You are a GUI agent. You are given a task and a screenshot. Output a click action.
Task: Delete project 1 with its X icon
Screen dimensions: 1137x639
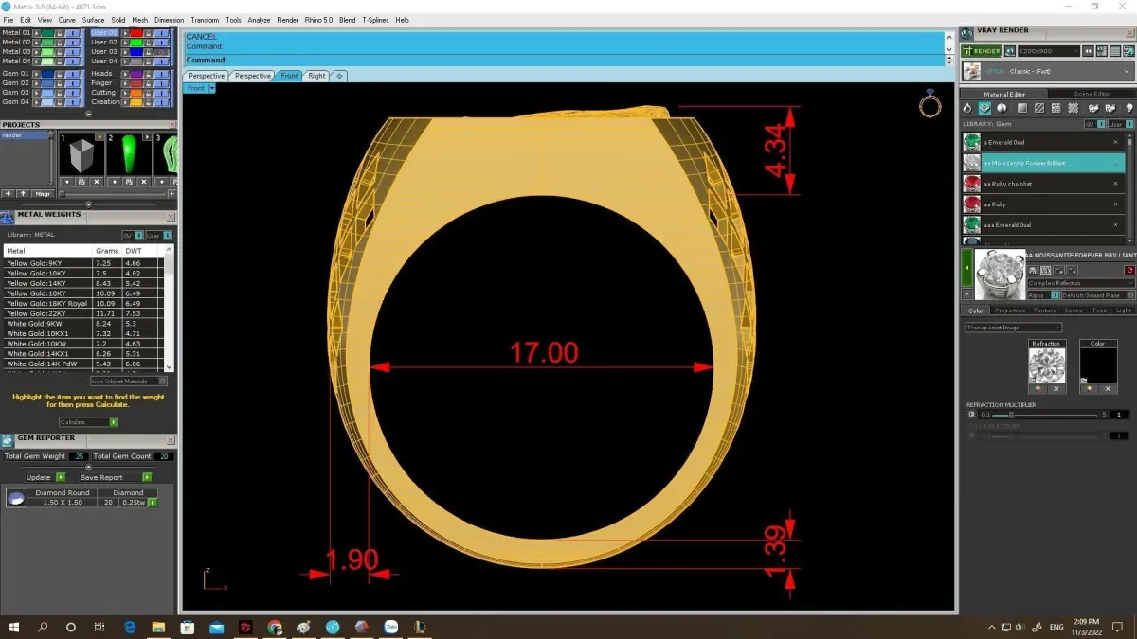[97, 182]
